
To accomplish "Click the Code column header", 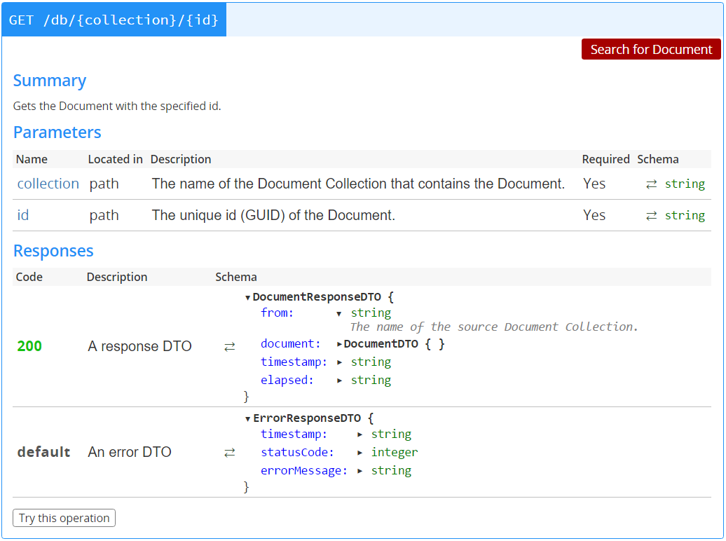I will tap(29, 277).
